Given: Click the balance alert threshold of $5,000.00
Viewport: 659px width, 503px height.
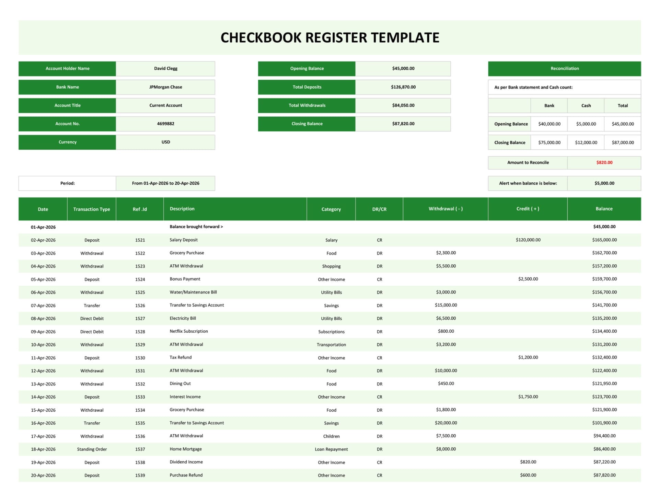Looking at the screenshot, I should [604, 183].
